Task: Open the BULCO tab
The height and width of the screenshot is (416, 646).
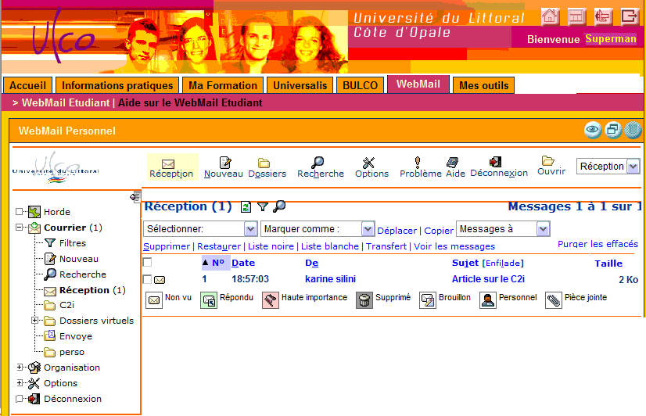Action: pos(360,85)
